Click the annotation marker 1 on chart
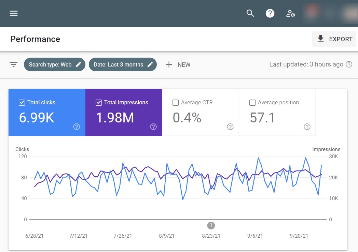 (x=211, y=225)
